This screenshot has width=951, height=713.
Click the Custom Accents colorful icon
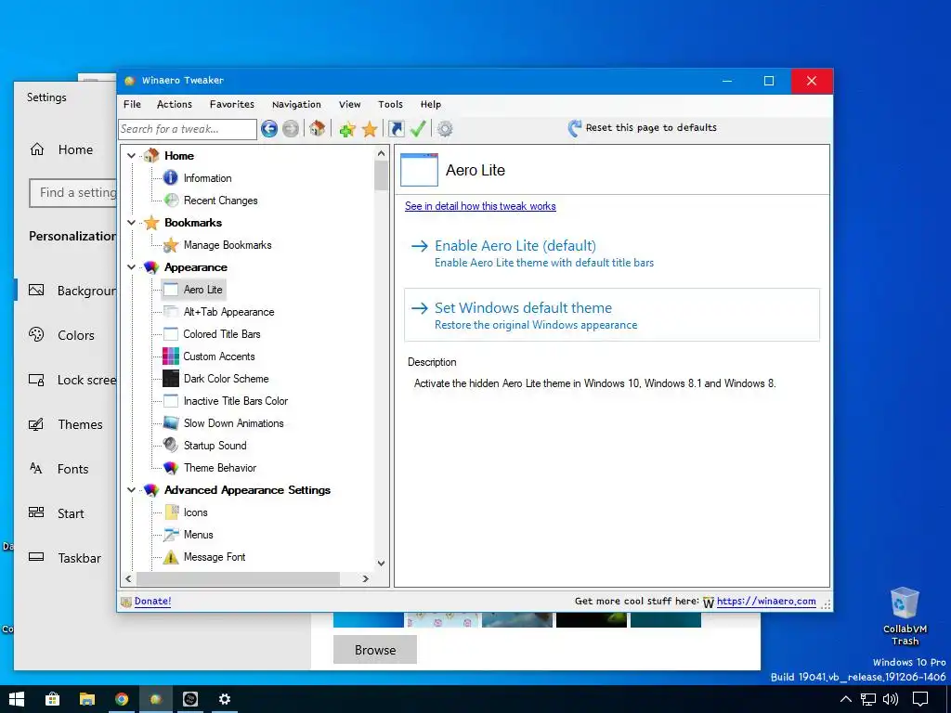click(x=171, y=356)
